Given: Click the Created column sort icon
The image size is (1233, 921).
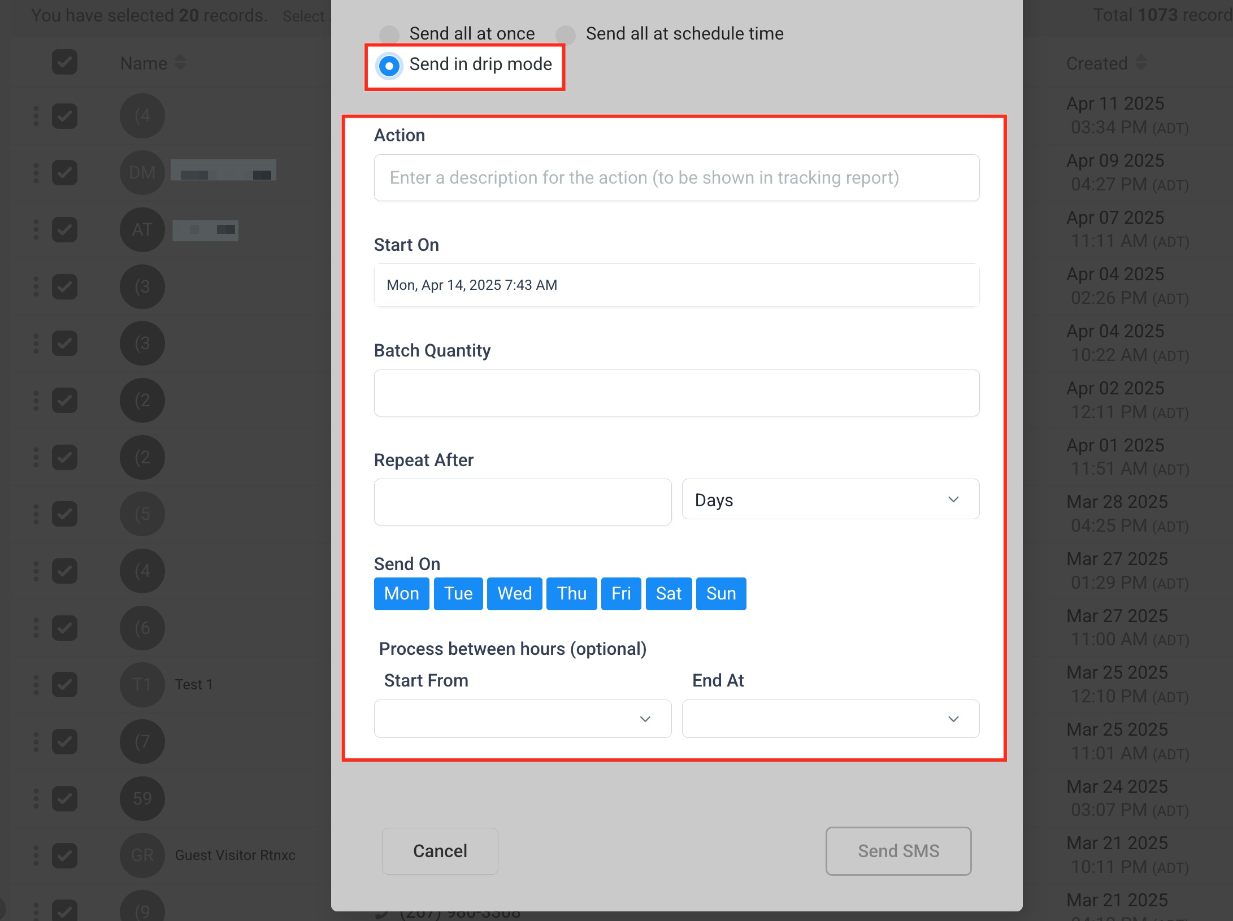Looking at the screenshot, I should [x=1141, y=63].
